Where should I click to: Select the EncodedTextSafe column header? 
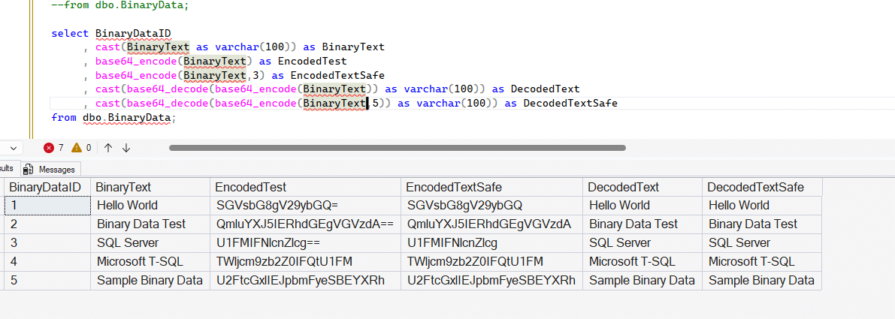(491, 187)
